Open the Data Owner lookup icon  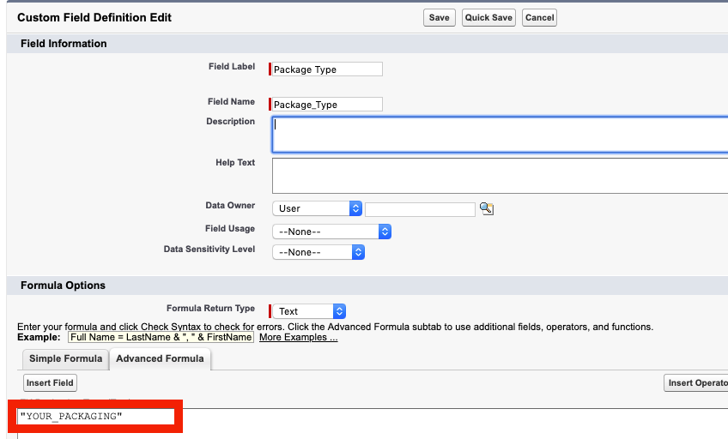[487, 208]
